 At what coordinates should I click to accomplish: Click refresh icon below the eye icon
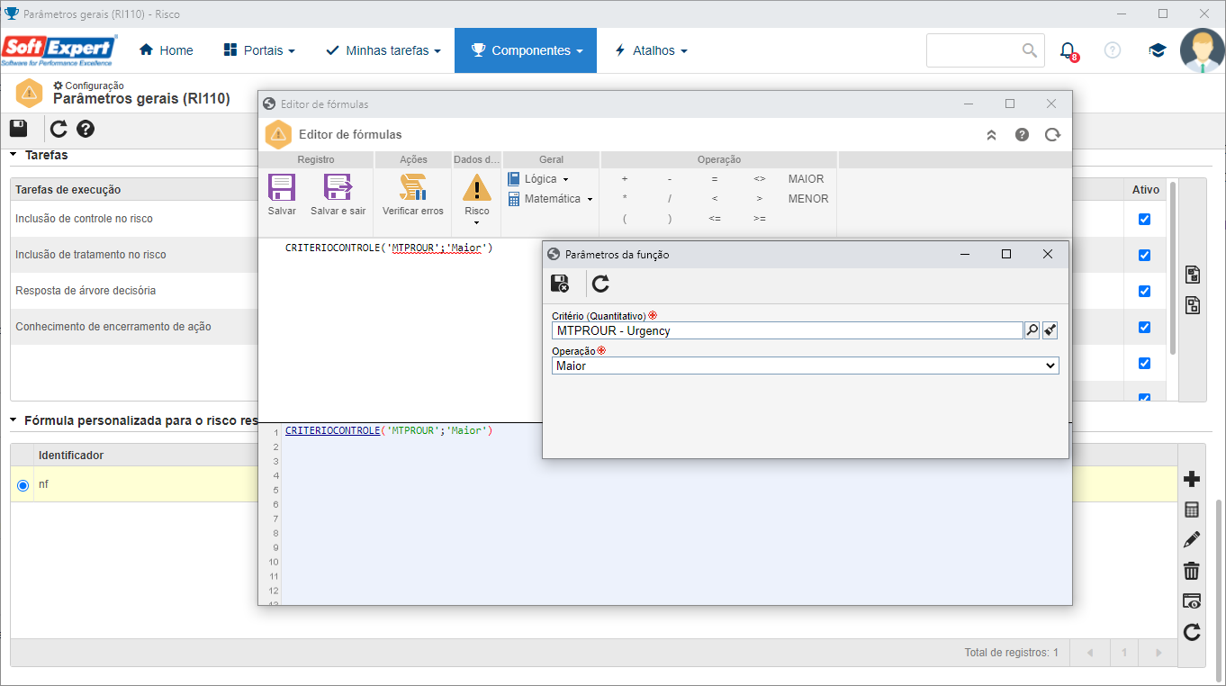tap(1192, 632)
